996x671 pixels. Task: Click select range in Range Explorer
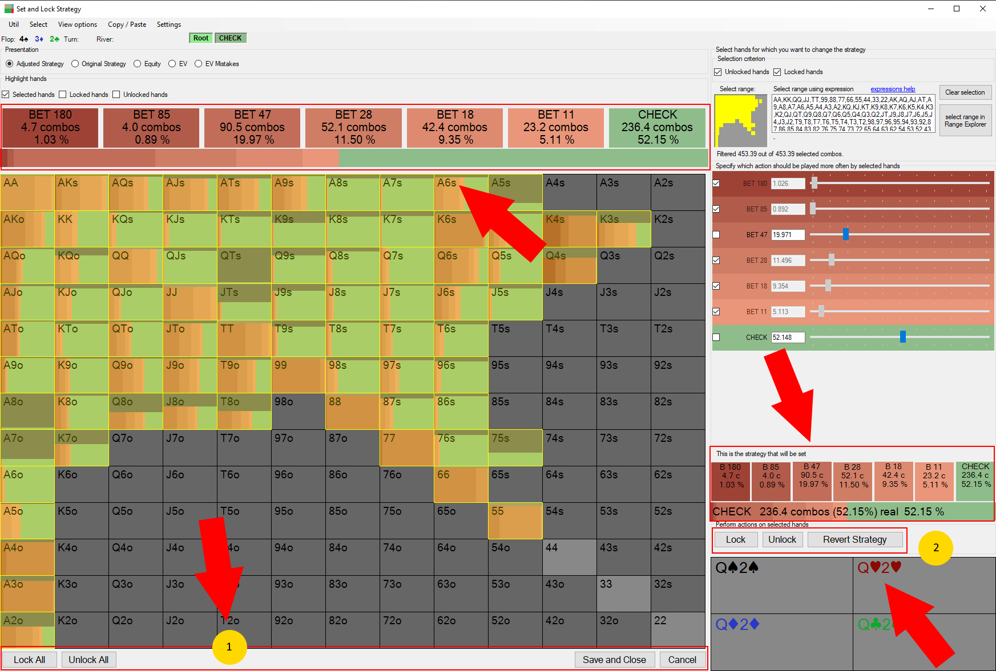coord(965,120)
